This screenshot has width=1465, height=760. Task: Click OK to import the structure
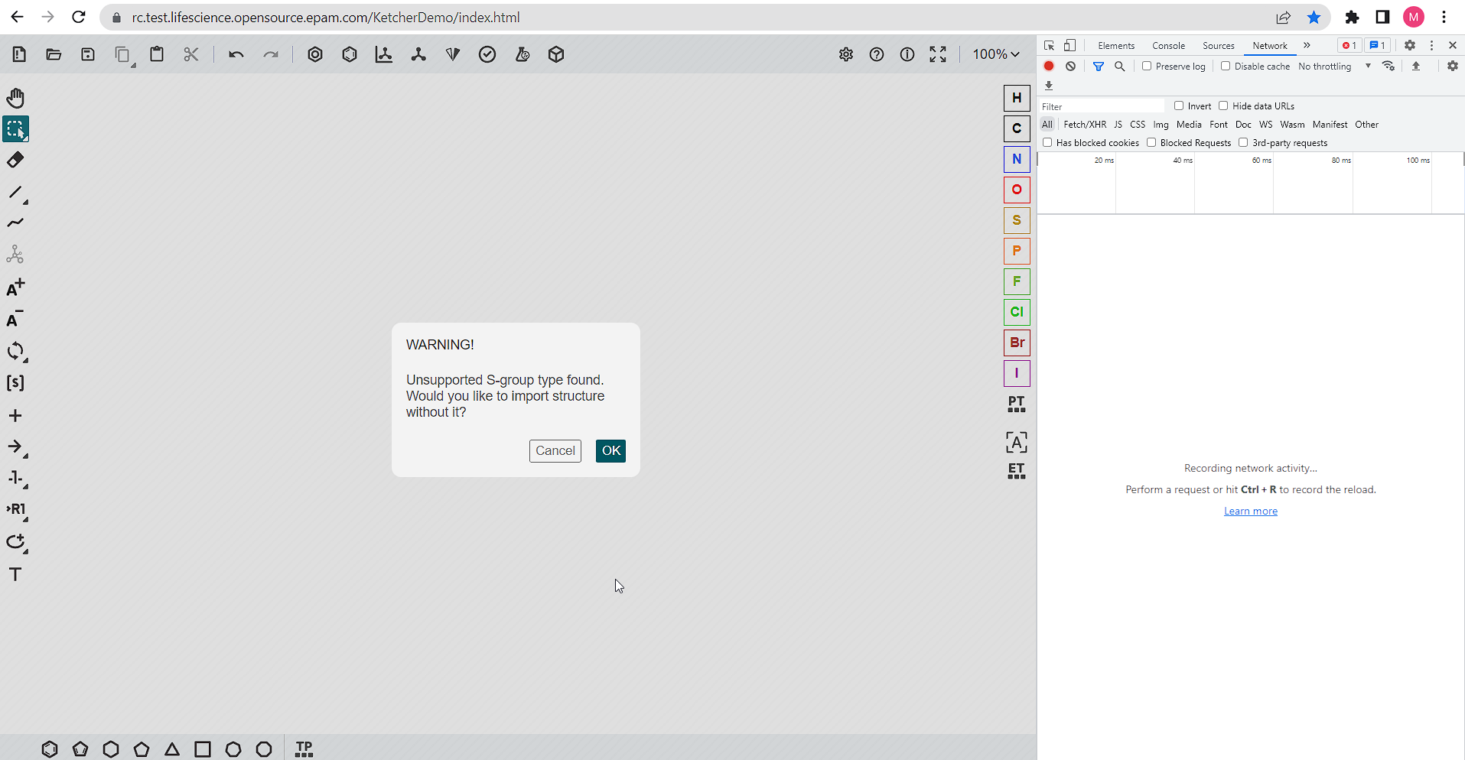(x=610, y=450)
